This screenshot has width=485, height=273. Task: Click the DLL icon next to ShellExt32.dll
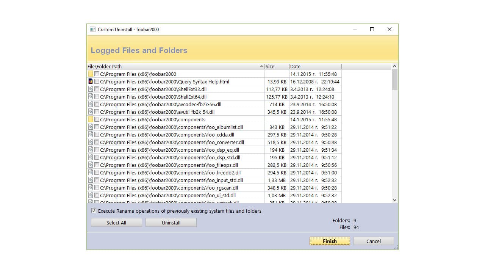pyautogui.click(x=90, y=89)
